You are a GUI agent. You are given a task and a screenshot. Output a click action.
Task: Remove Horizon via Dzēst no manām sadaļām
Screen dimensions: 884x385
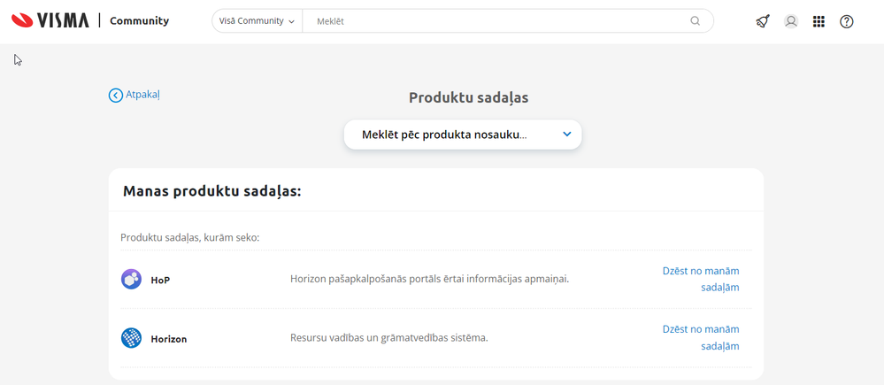coord(701,338)
